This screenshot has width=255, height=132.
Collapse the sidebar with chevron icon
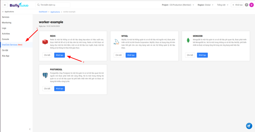30,129
